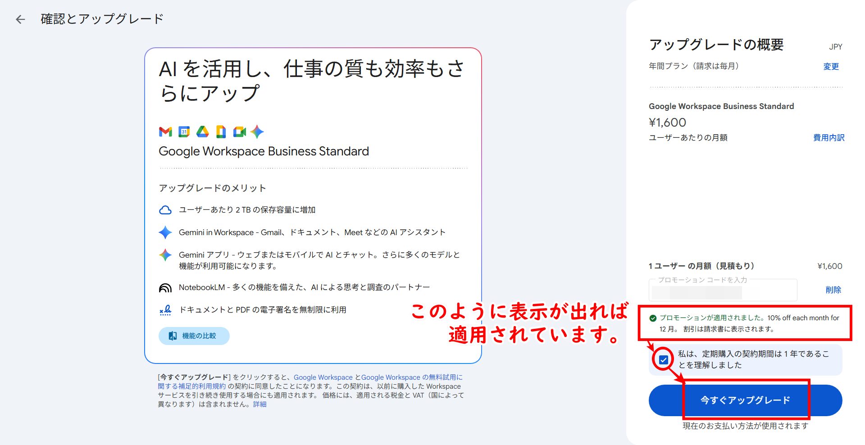Viewport: 865px width, 445px height.
Task: Open the Google Workspace terms link
Action: (x=323, y=377)
